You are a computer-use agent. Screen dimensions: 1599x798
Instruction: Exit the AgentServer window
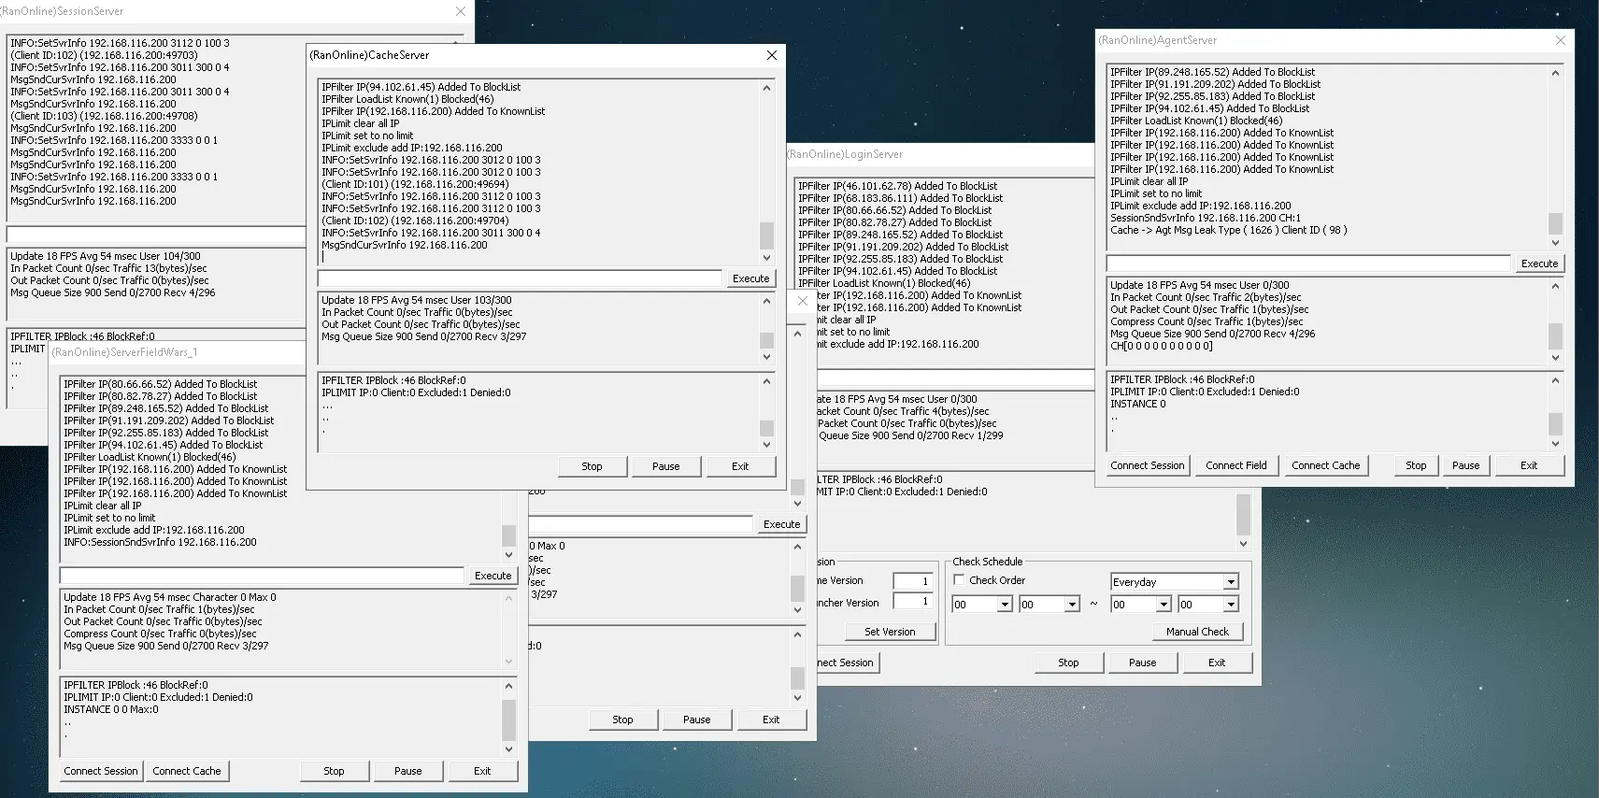(1529, 465)
